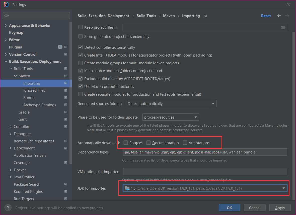296x215 pixels.
Task: Go back with the left arrow icon
Action: click(x=279, y=16)
